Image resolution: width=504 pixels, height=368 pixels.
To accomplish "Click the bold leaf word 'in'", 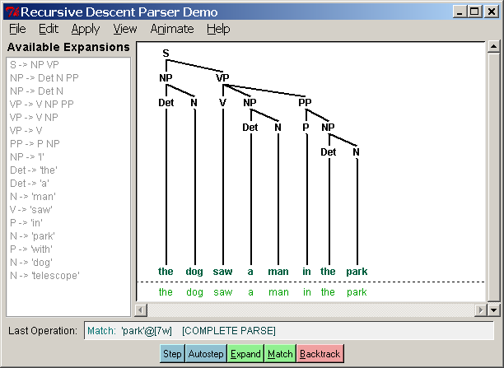I will [x=306, y=271].
